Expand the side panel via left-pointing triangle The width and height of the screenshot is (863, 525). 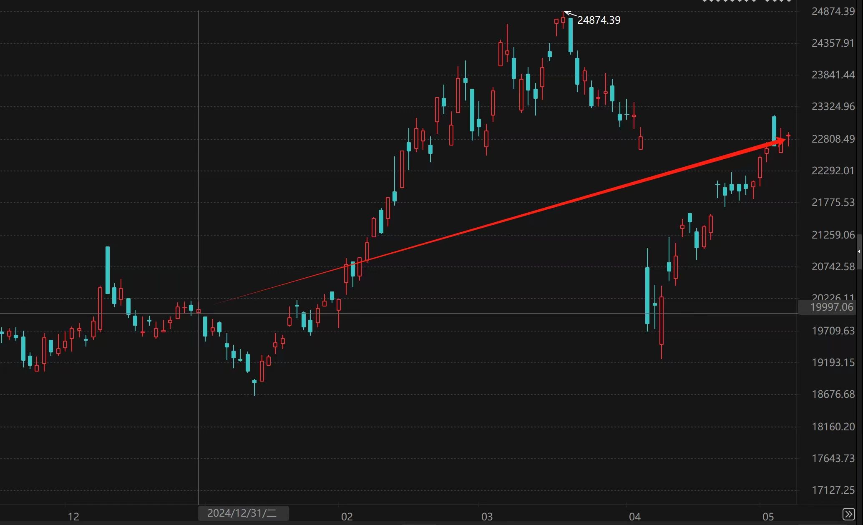coord(859,252)
